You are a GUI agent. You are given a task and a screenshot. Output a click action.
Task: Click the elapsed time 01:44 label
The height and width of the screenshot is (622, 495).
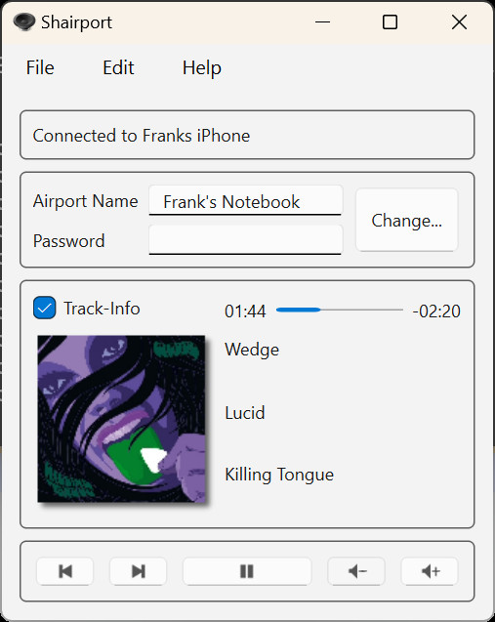pyautogui.click(x=245, y=311)
